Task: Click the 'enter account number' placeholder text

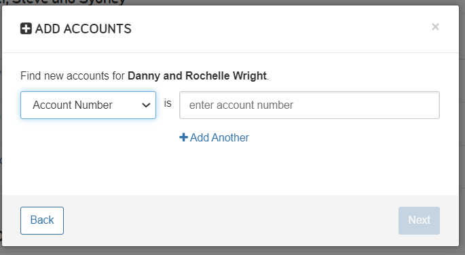Action: [x=241, y=105]
